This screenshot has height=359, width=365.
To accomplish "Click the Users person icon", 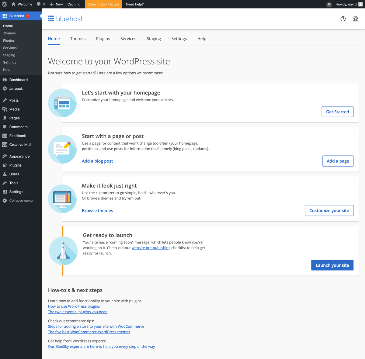I will (5, 174).
